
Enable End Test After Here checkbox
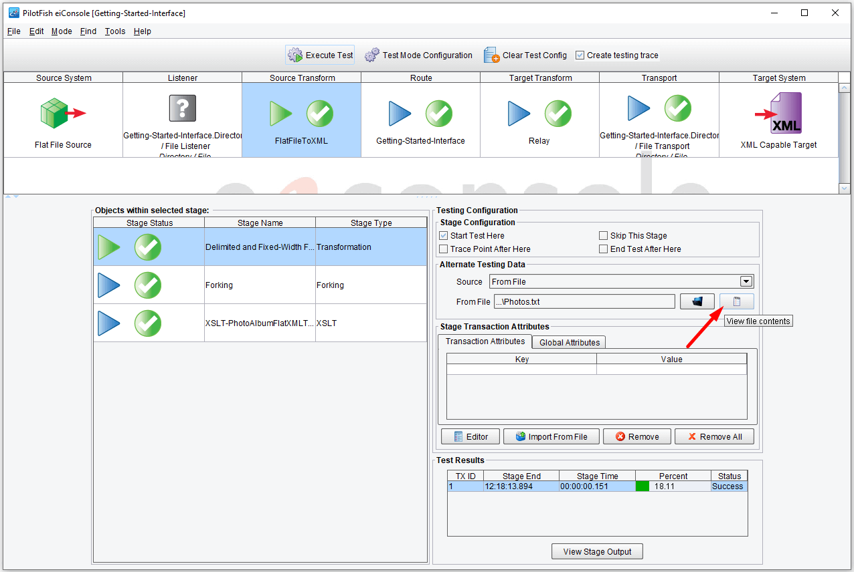coord(604,249)
